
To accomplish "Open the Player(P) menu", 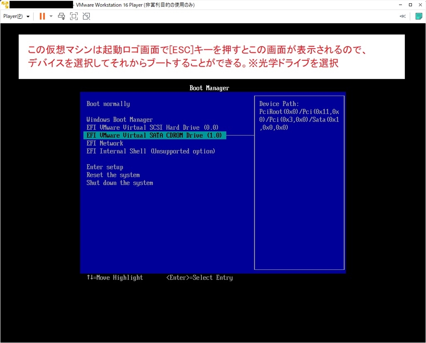I will pos(16,16).
